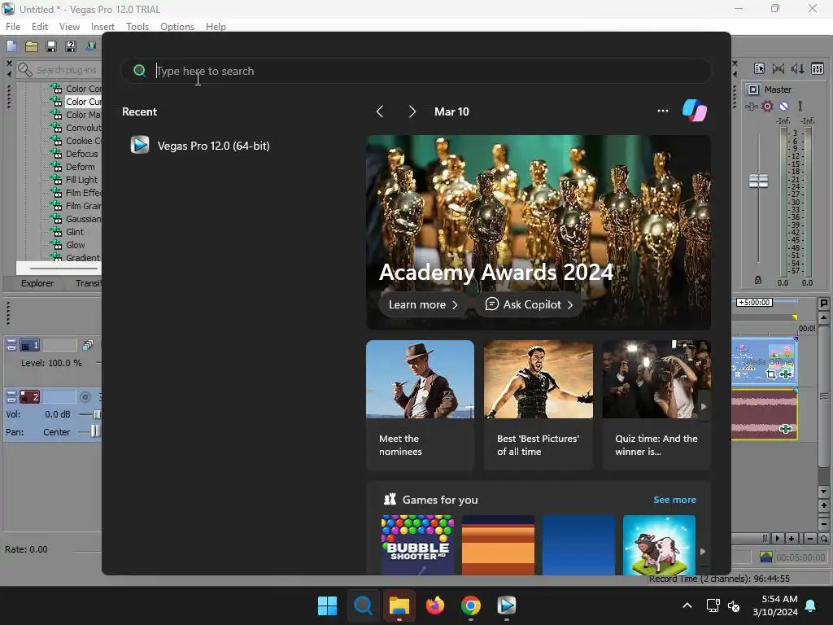Click the video track 1 number icon

30,345
